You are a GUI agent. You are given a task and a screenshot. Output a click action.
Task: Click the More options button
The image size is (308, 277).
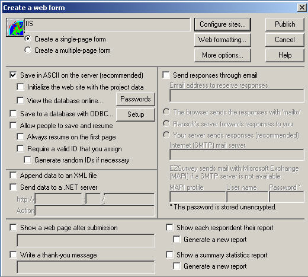click(223, 55)
